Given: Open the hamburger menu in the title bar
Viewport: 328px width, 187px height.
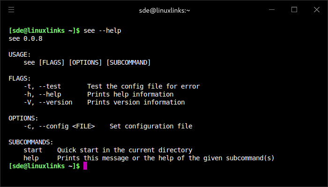Looking at the screenshot, I should click(x=11, y=10).
